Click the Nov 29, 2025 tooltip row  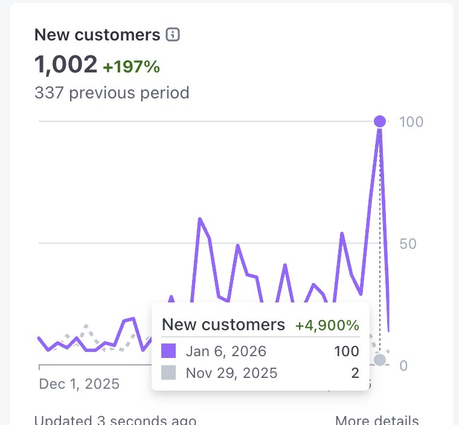pos(260,372)
